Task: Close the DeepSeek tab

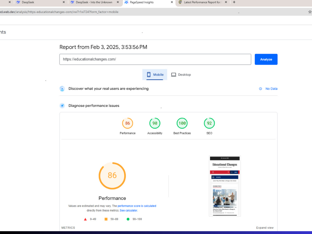Action: pyautogui.click(x=64, y=2)
